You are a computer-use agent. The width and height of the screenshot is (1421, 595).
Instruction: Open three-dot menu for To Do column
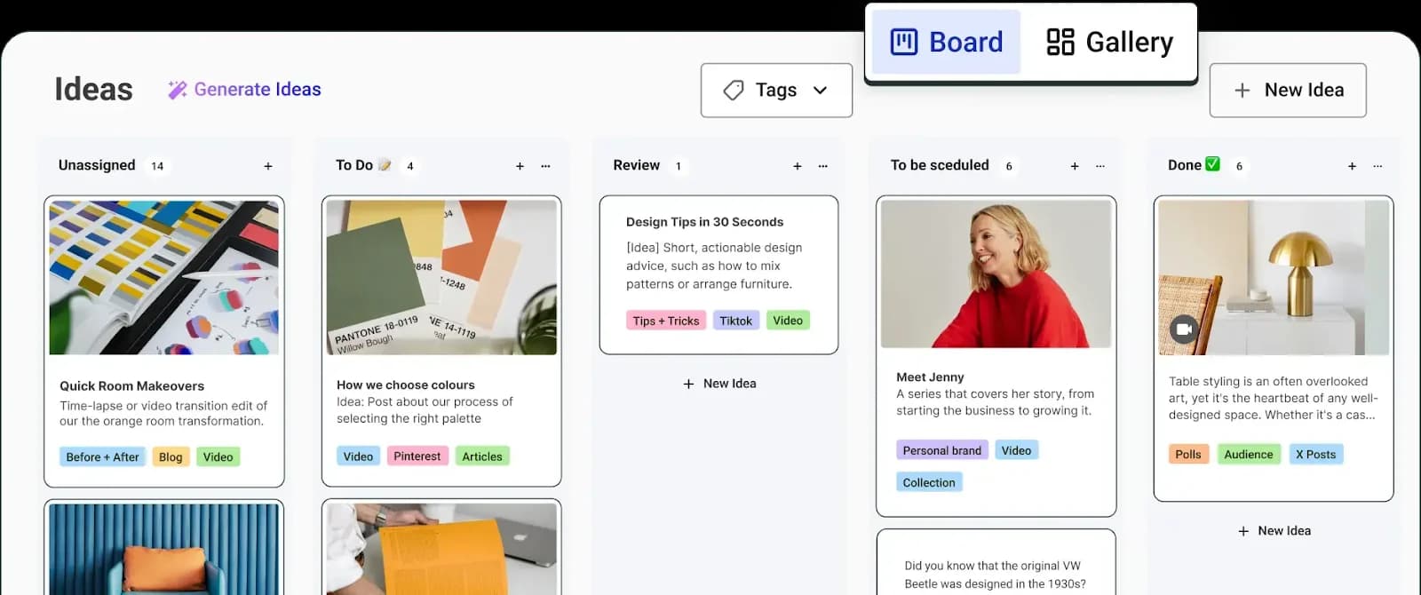point(545,166)
